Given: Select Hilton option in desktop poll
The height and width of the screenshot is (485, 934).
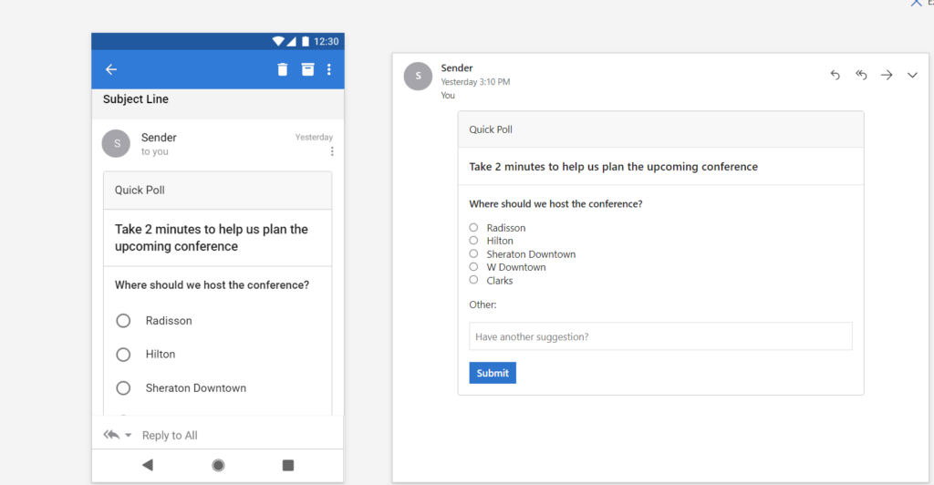Looking at the screenshot, I should pos(473,241).
